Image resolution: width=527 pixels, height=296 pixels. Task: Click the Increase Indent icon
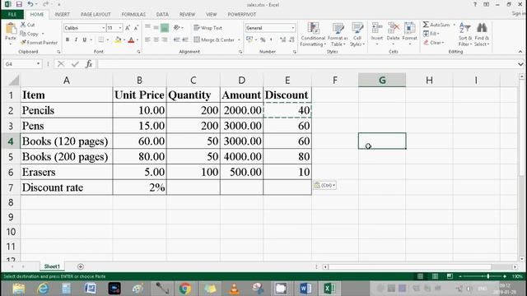[185, 39]
